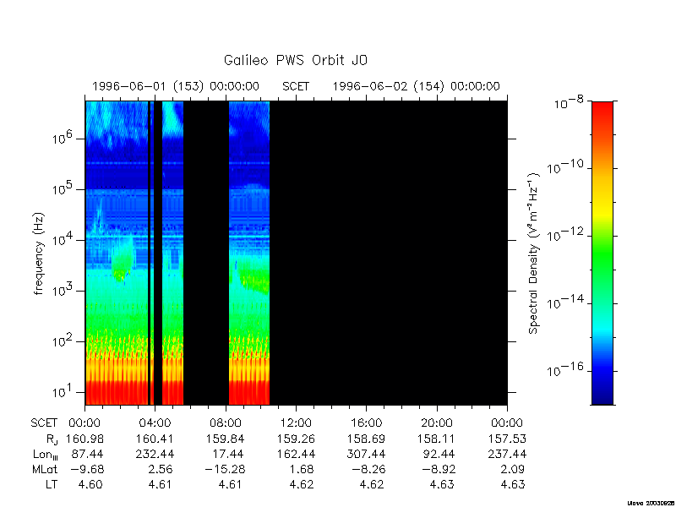The width and height of the screenshot is (676, 507).
Task: Click the Lon III row label
Action: pos(46,455)
